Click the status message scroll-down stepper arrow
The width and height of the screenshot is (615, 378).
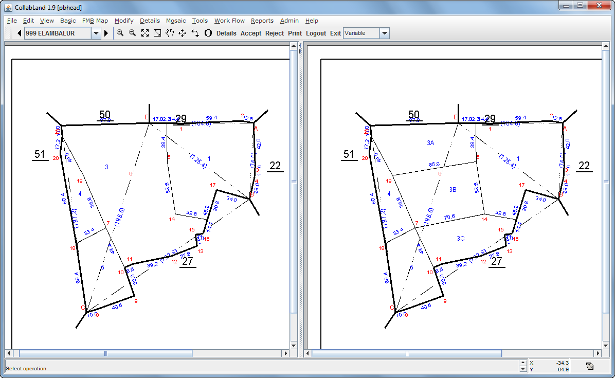[522, 369]
